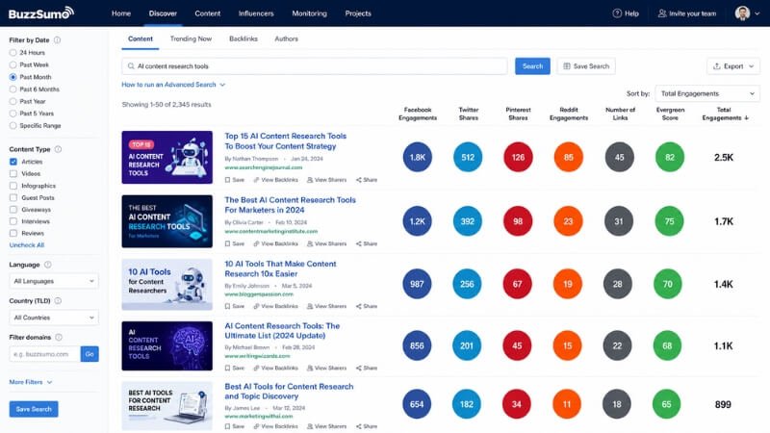
Task: Open the Export dropdown
Action: tap(733, 66)
